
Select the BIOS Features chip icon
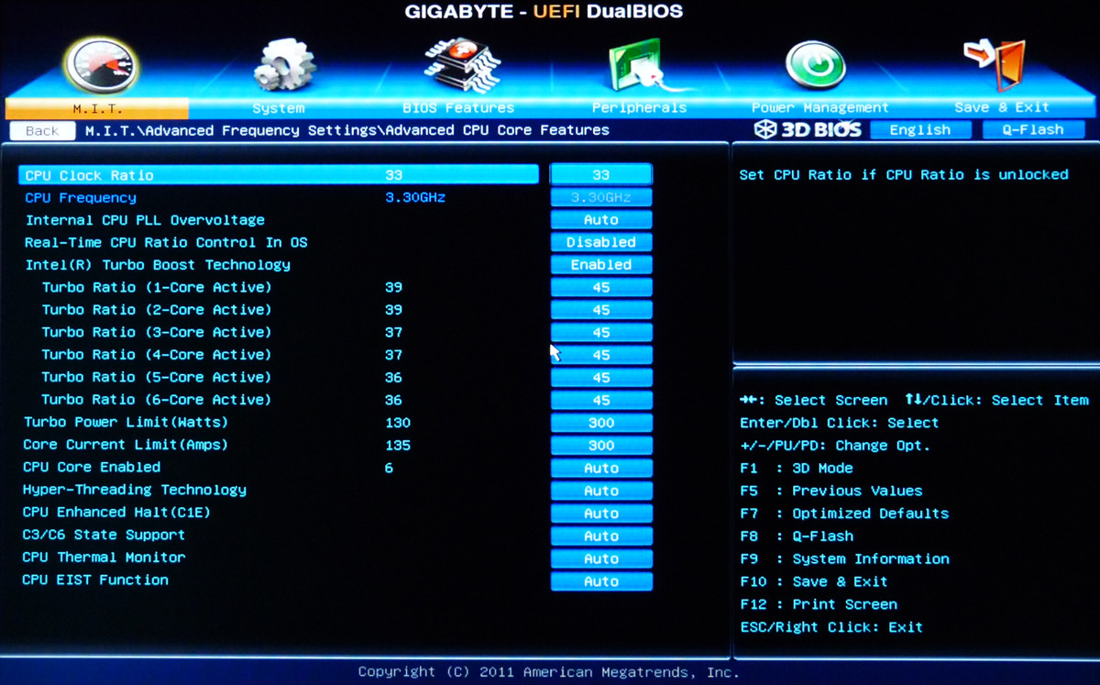click(461, 66)
